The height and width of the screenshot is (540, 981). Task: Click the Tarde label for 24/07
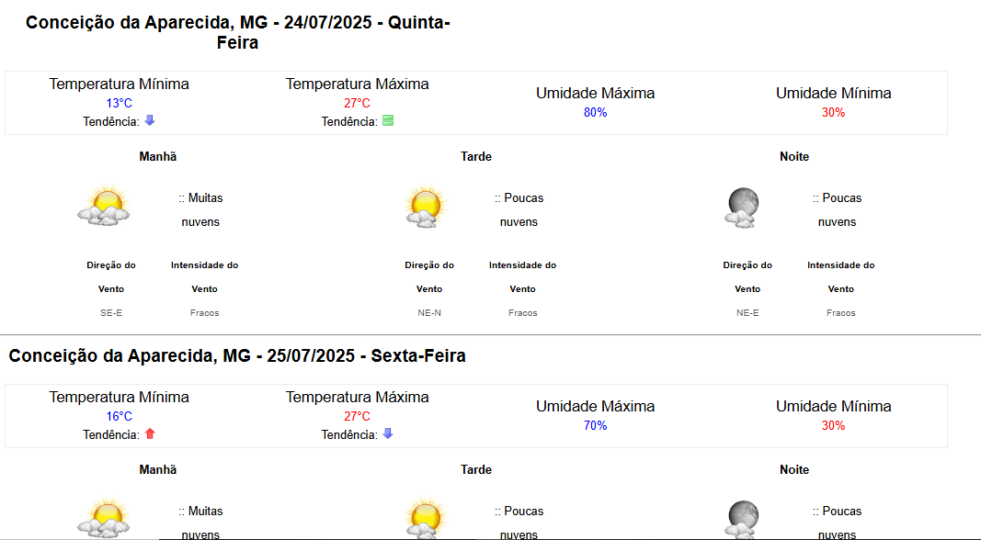coord(476,156)
